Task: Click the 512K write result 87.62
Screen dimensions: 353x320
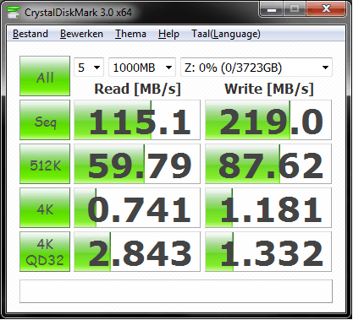Action: (268, 164)
